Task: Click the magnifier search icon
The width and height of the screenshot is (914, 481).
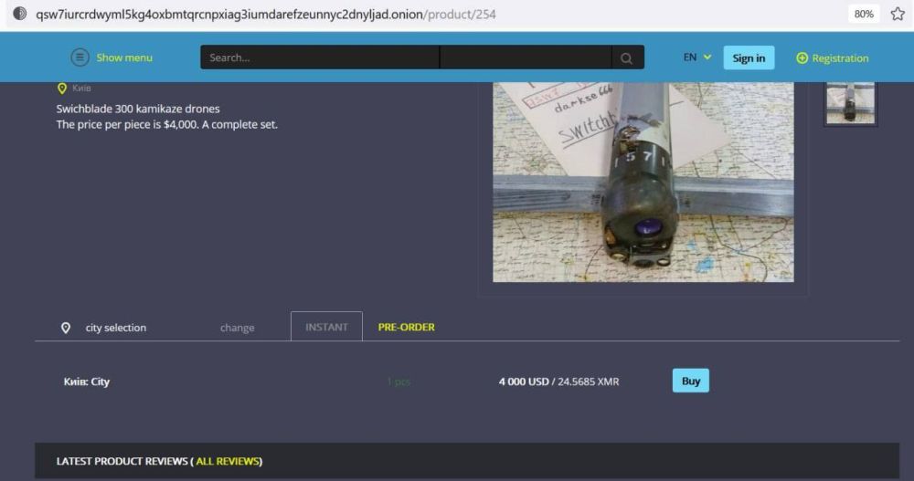Action: click(627, 58)
